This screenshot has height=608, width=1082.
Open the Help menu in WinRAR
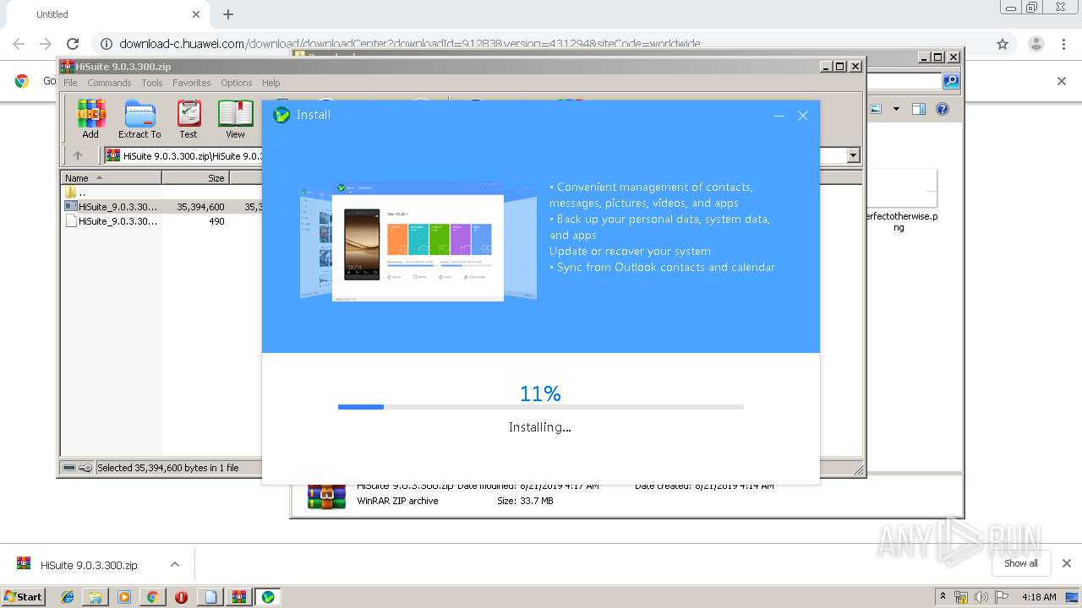point(270,83)
